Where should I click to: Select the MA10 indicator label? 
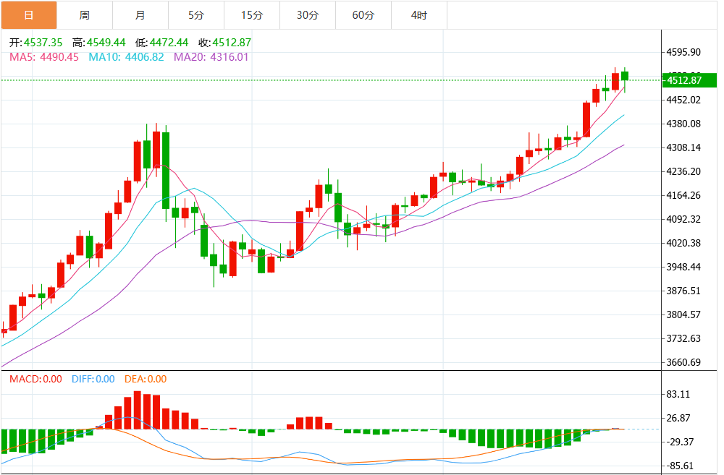click(x=126, y=56)
